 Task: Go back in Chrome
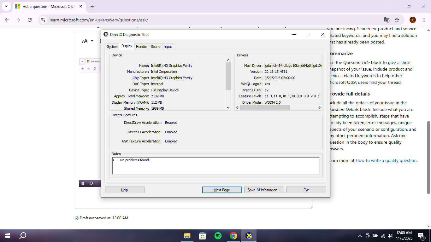tap(7, 20)
